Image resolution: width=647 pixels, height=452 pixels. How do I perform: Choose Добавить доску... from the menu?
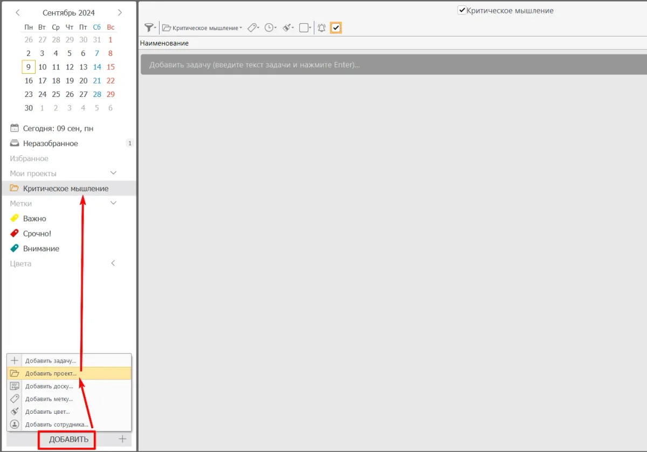tap(49, 386)
